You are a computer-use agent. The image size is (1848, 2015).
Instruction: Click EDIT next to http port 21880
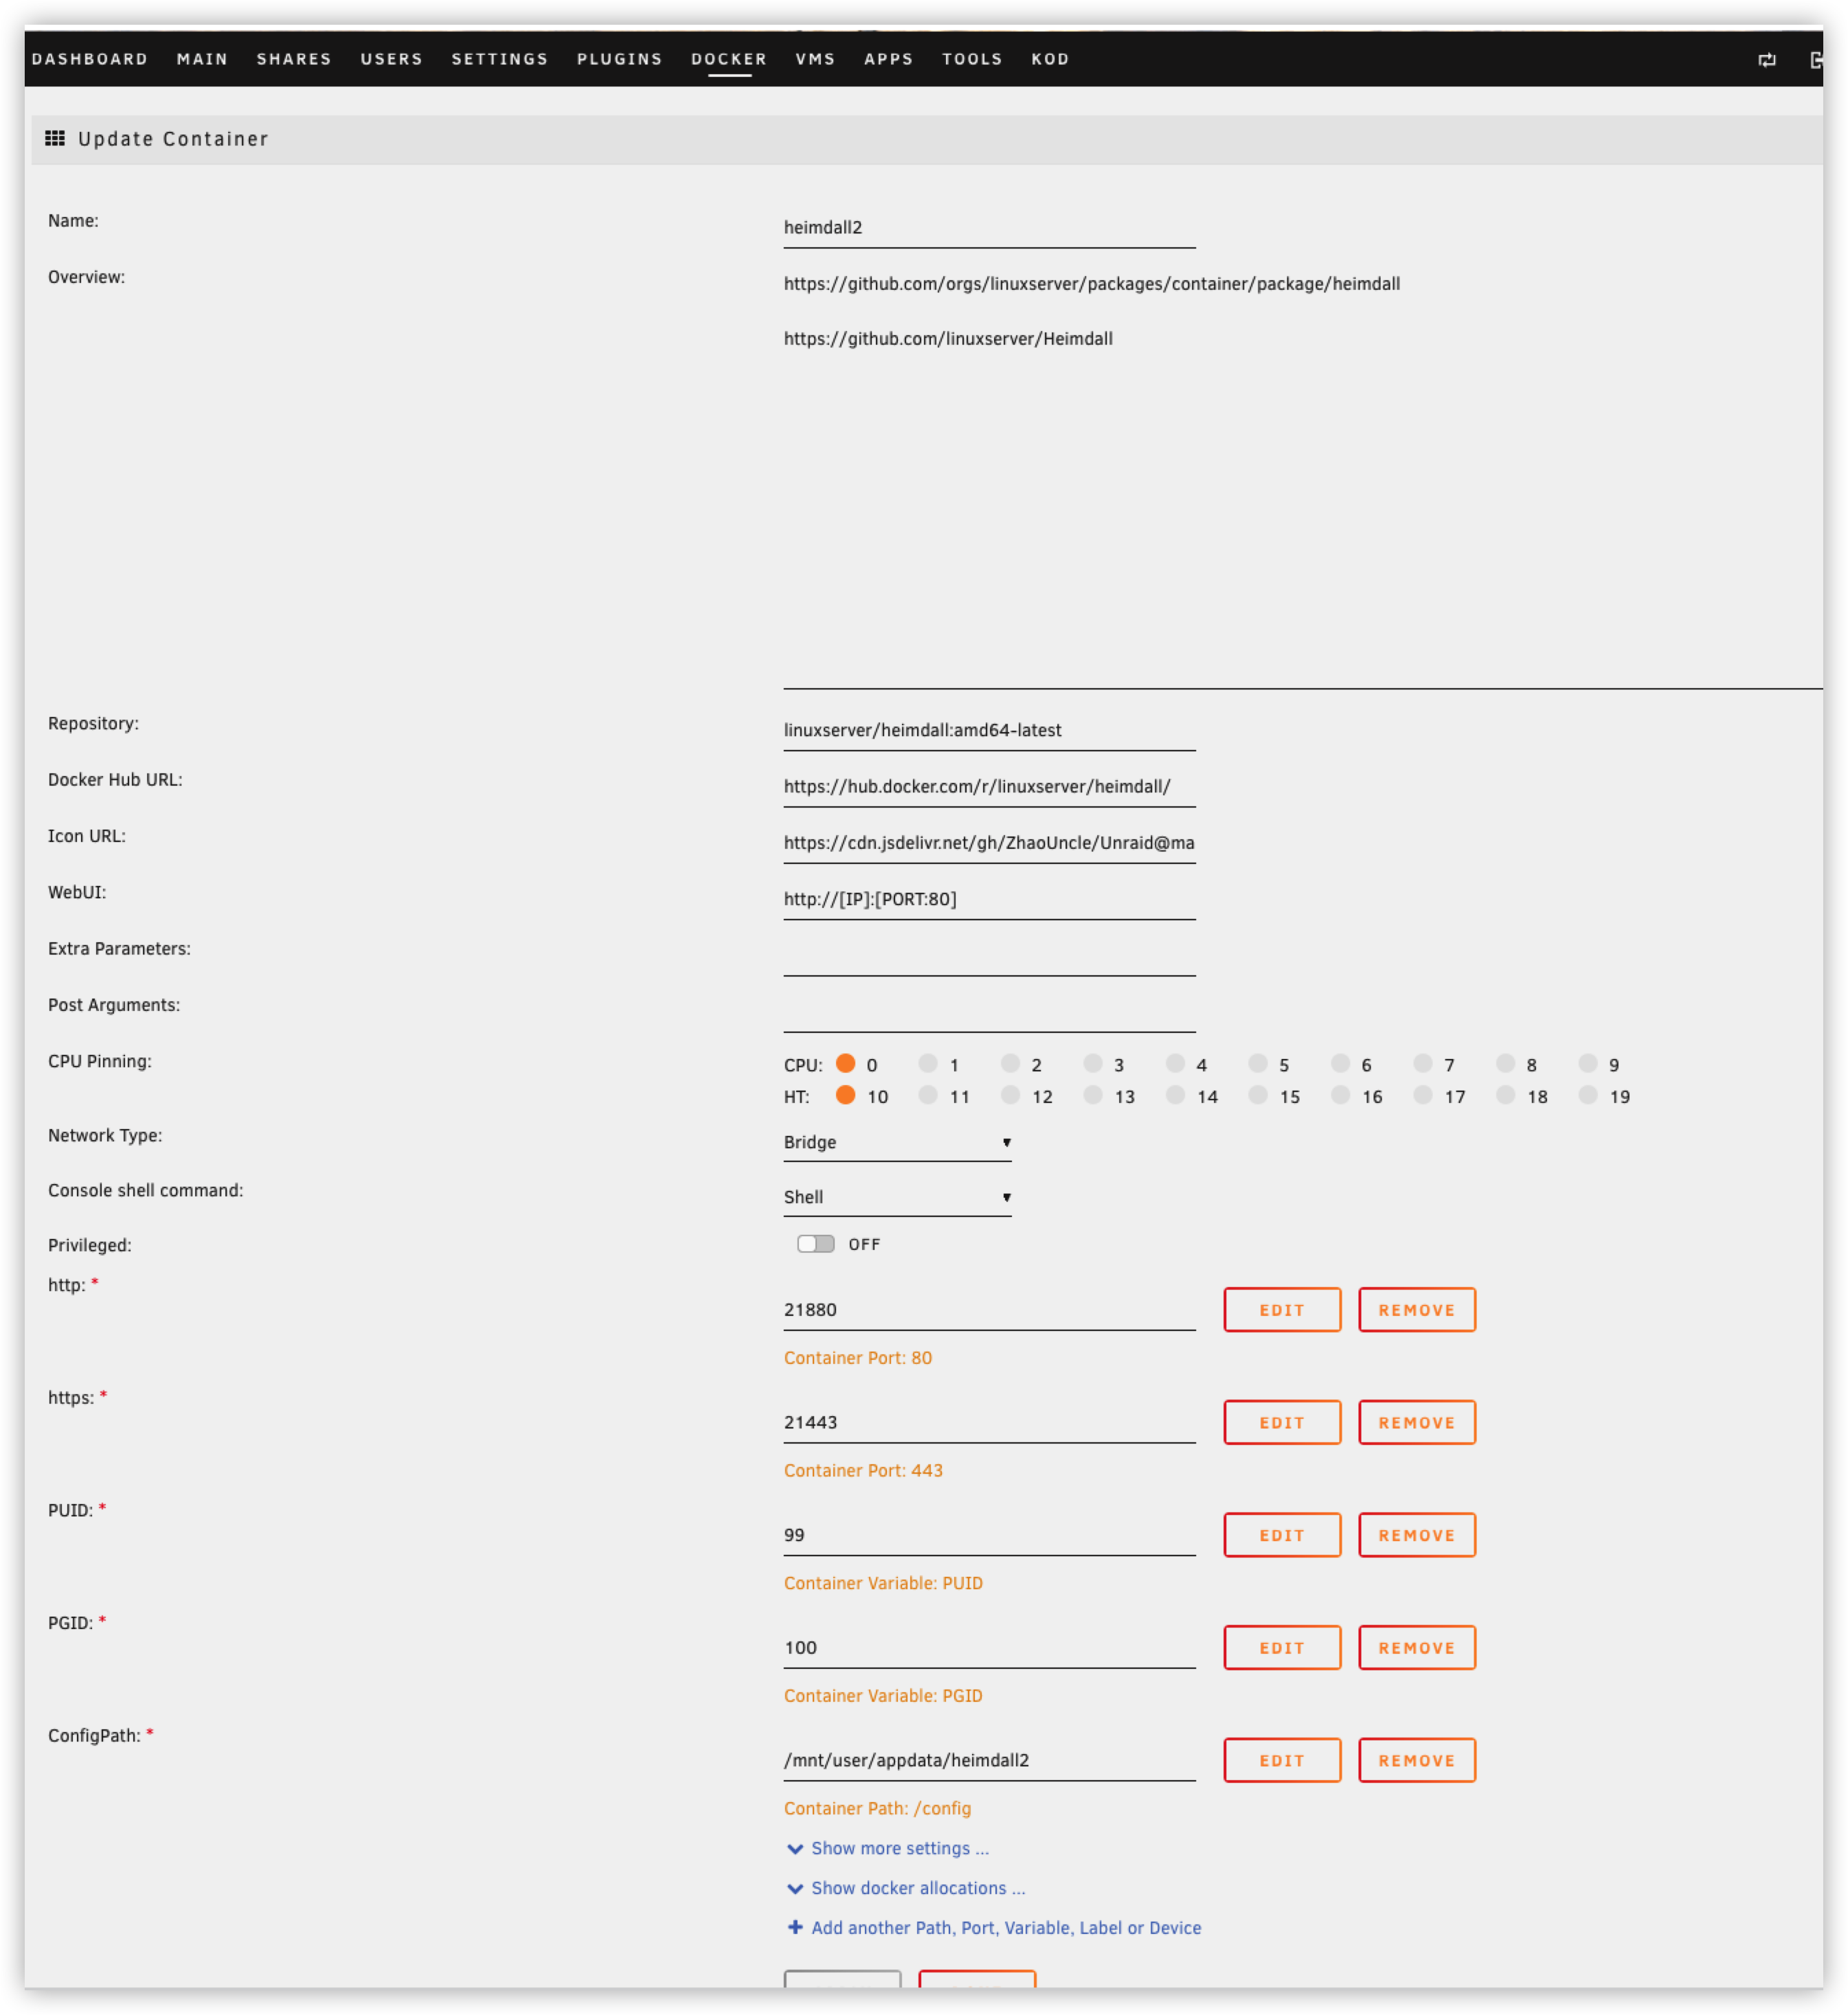tap(1282, 1310)
